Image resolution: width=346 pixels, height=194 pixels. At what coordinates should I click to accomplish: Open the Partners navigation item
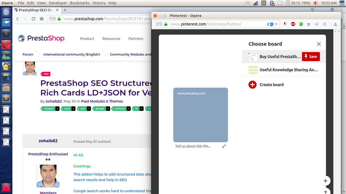pos(136,39)
